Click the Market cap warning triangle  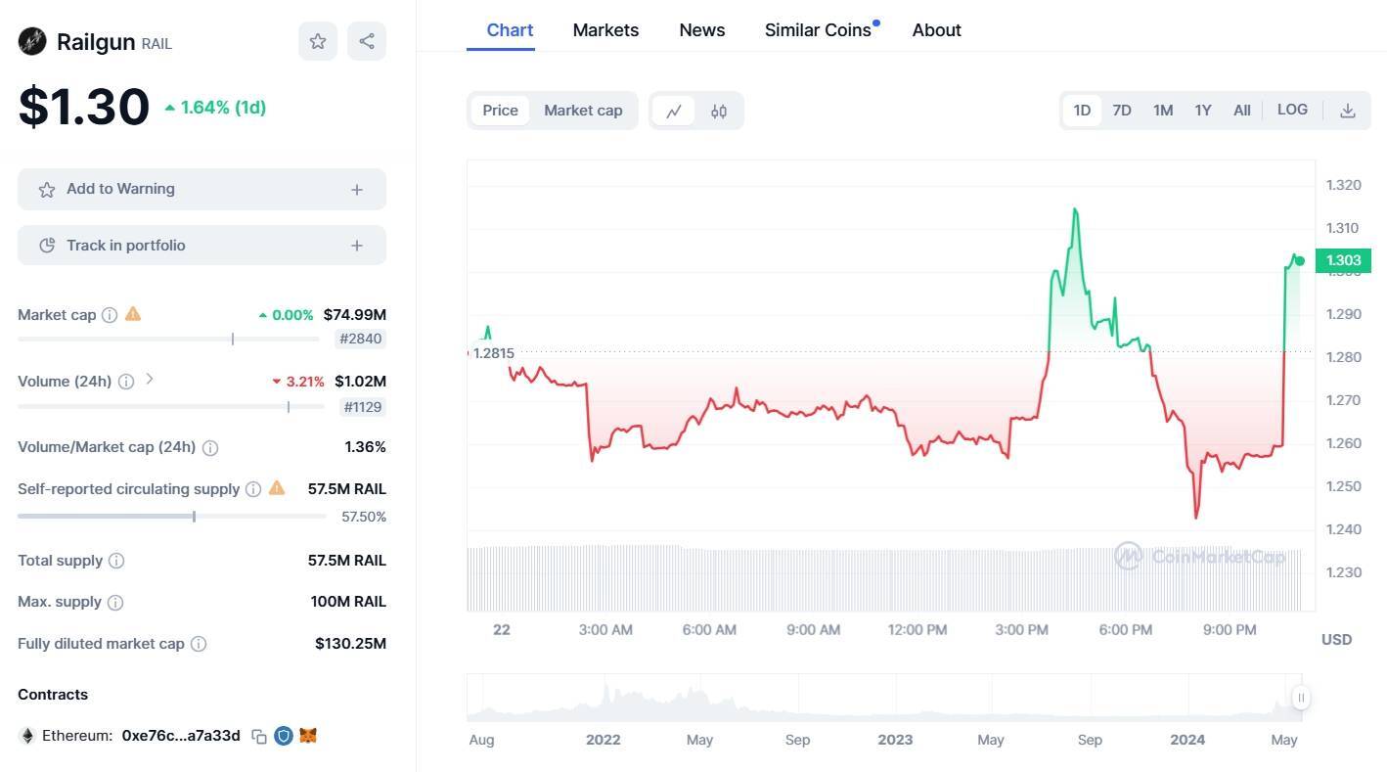133,314
